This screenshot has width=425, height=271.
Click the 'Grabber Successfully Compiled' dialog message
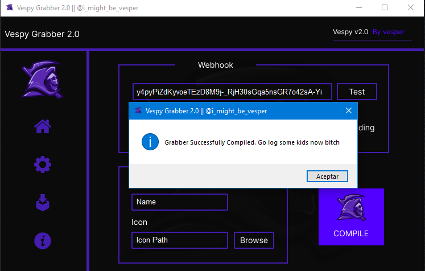[252, 142]
